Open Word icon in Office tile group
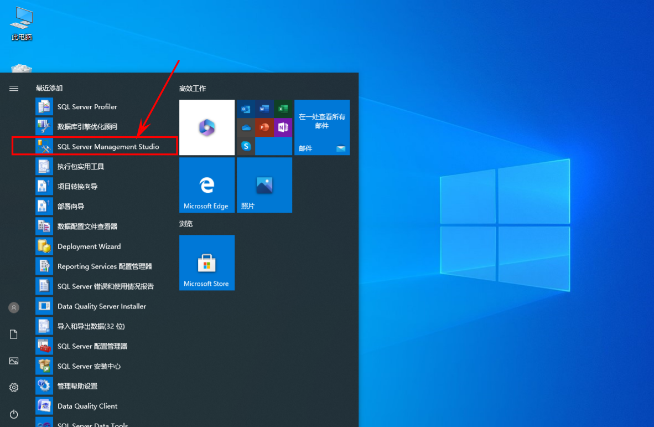 [264, 109]
